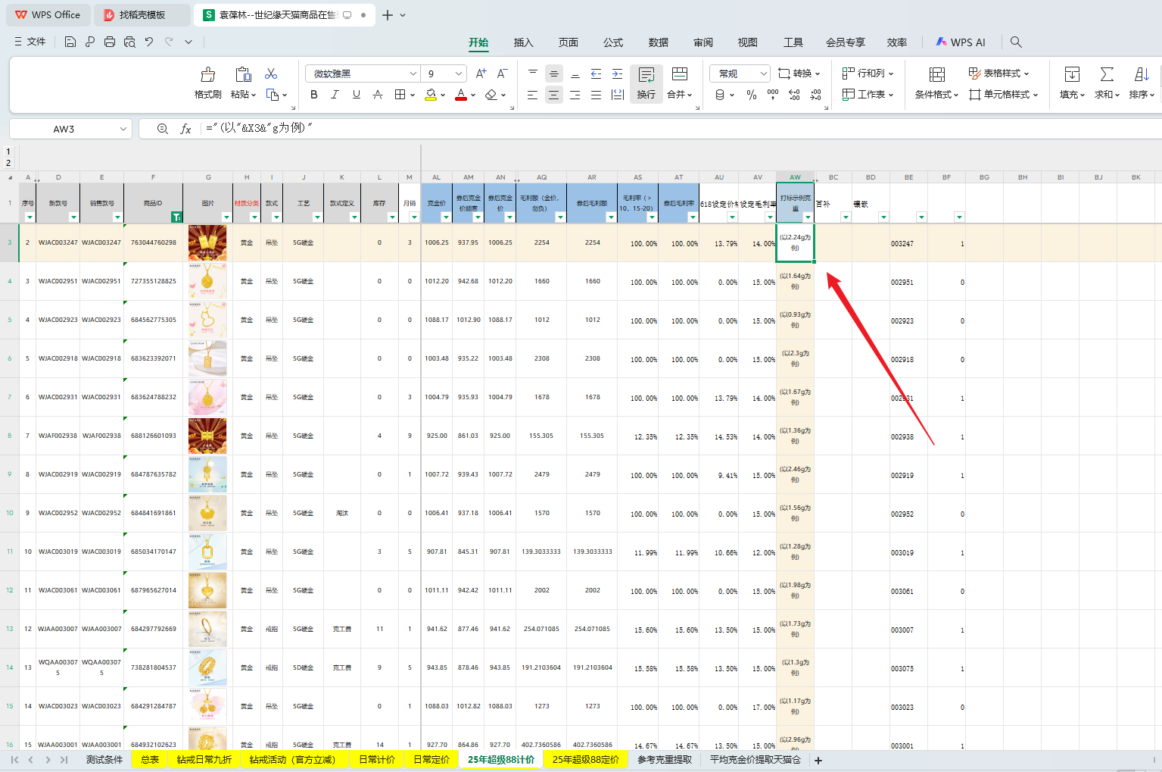Open the font name dropdown 微软雅黑
Screen dimensions: 1162x772
tap(413, 73)
